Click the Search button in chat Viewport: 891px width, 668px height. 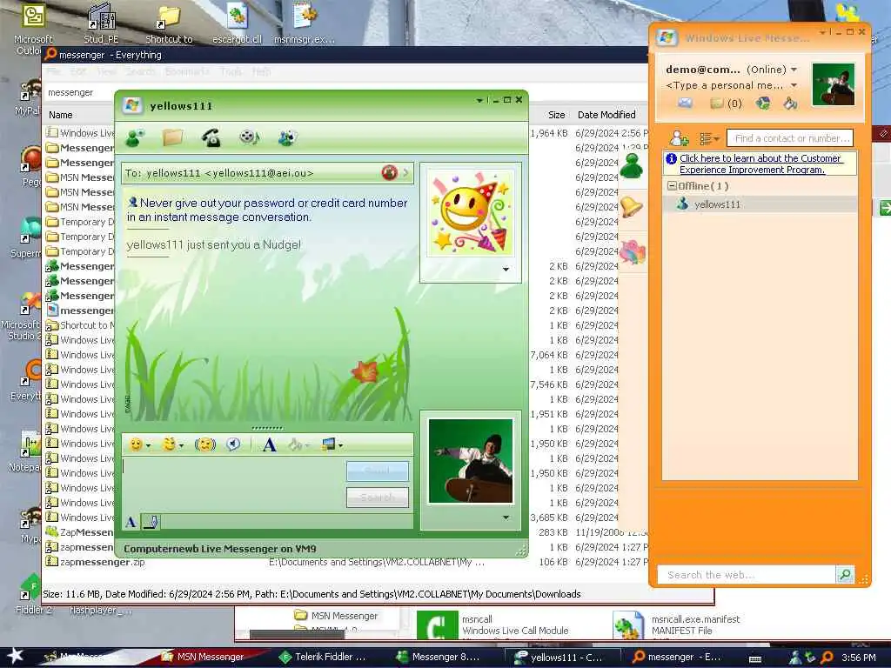tap(378, 497)
